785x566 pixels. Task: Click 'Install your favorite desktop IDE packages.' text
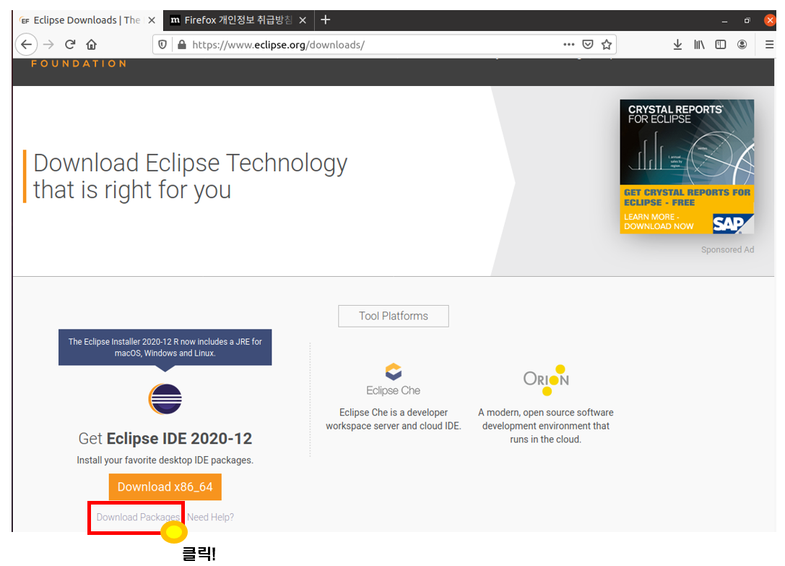165,460
